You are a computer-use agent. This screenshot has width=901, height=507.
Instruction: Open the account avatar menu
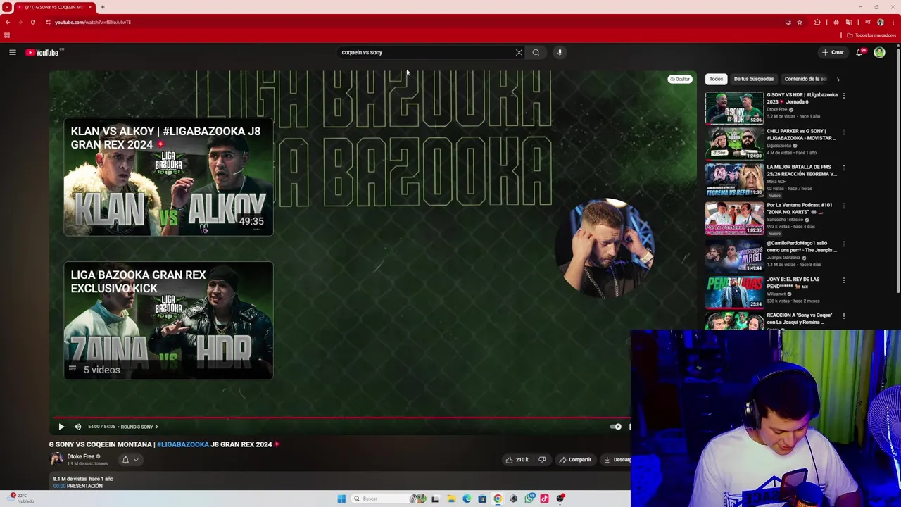point(879,52)
